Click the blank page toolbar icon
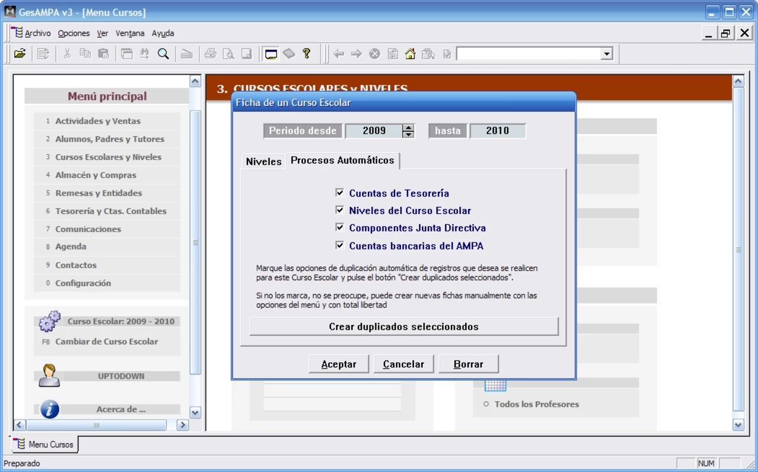 247,54
